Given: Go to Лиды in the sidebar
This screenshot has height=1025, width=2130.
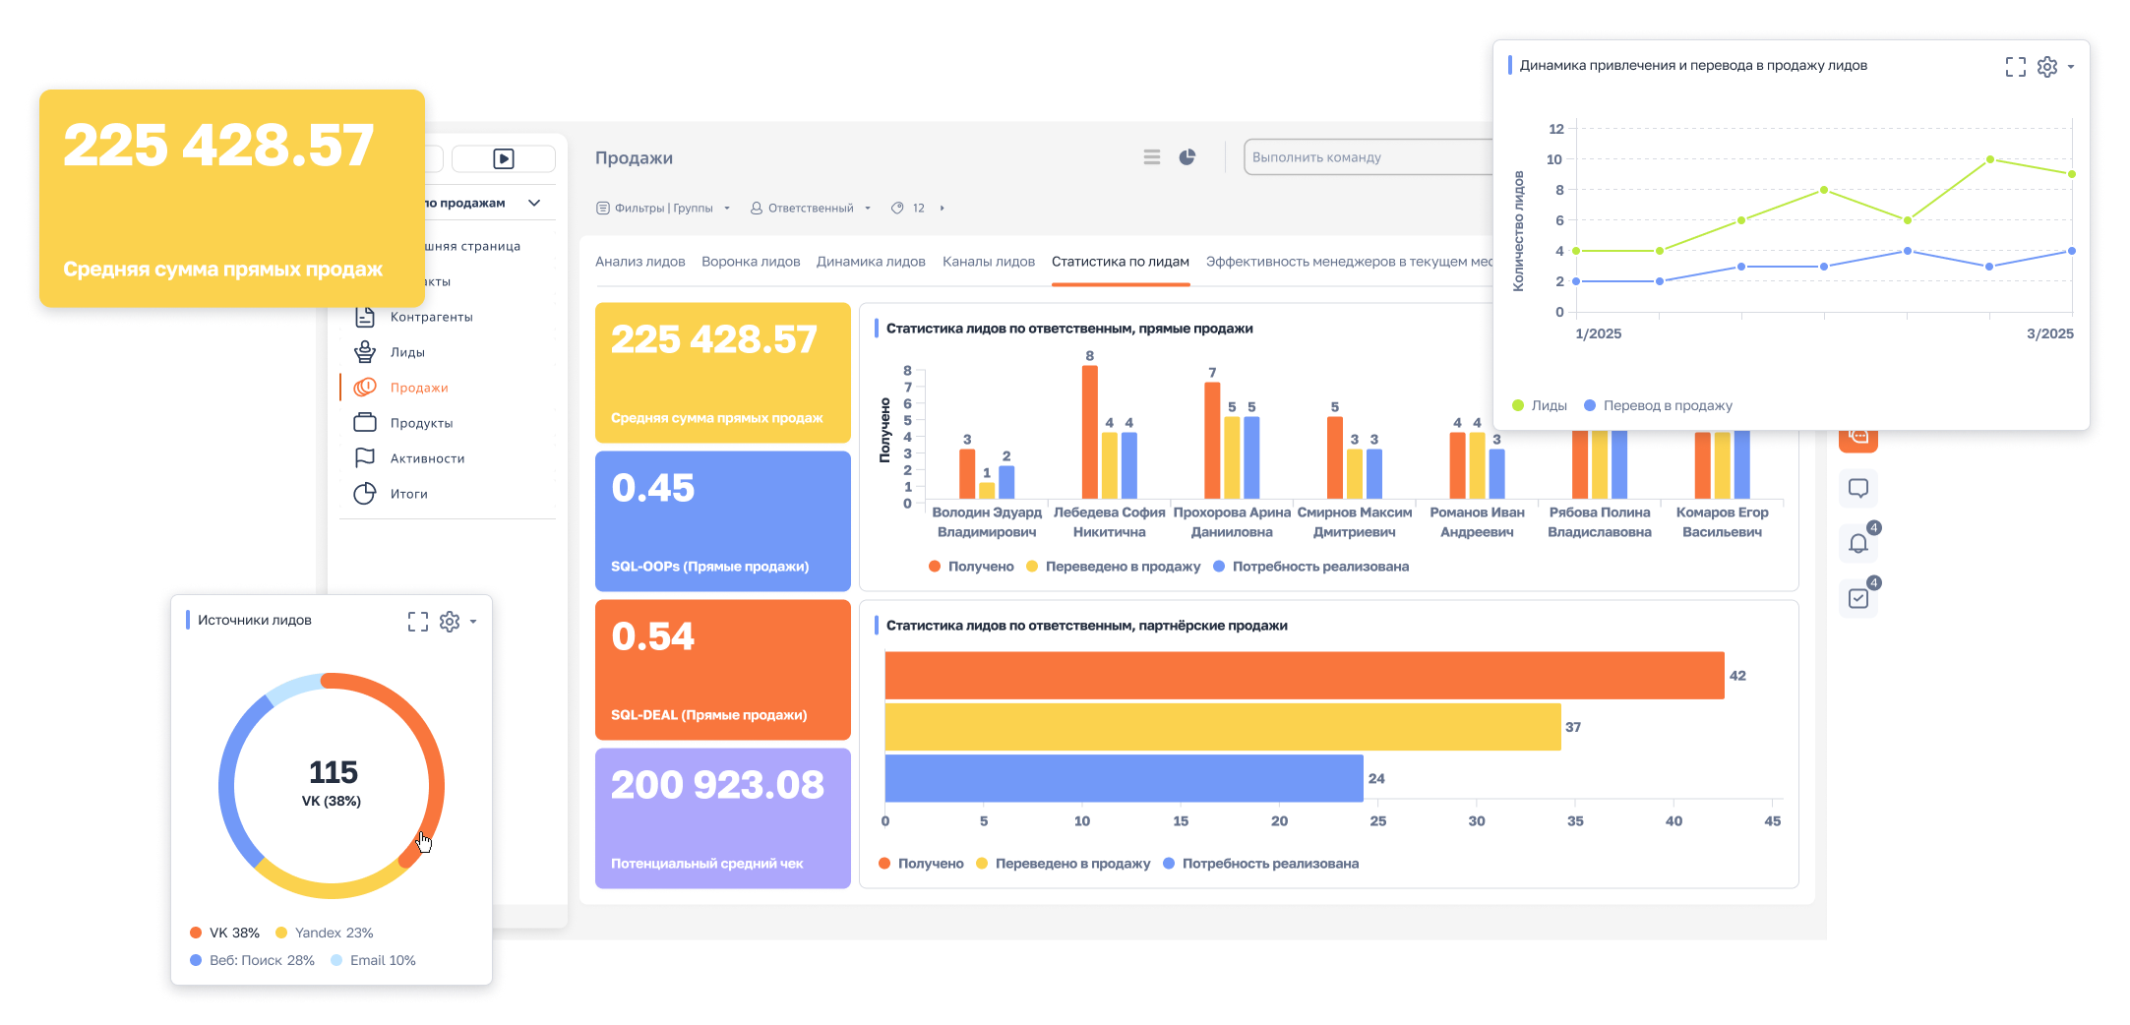Looking at the screenshot, I should [407, 352].
